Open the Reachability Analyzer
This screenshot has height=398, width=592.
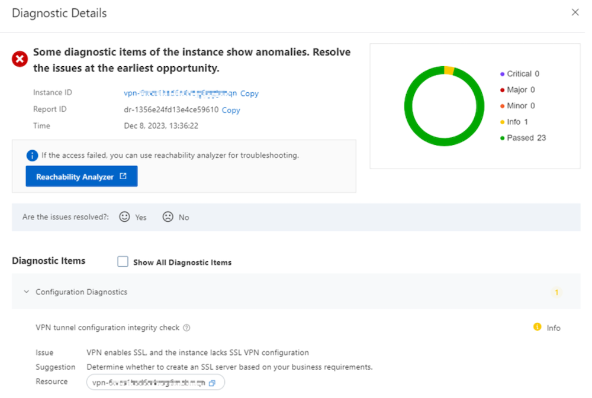click(x=82, y=176)
